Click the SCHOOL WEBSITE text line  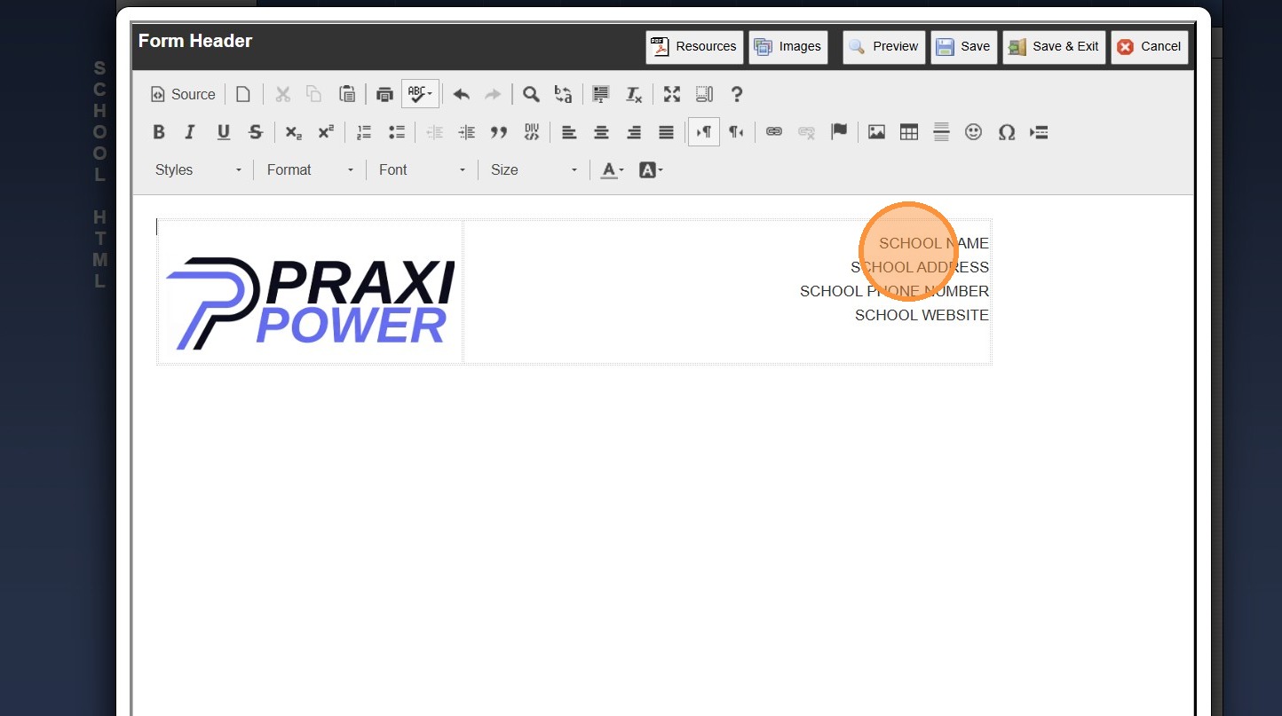(x=922, y=315)
